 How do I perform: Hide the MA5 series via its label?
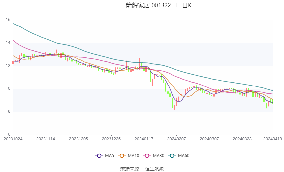(x=109, y=156)
